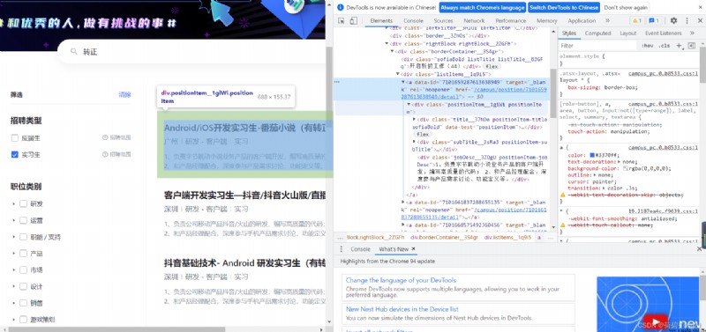Click the info icon beside 应届生 招聘范围
The width and height of the screenshot is (706, 332).
[105, 138]
